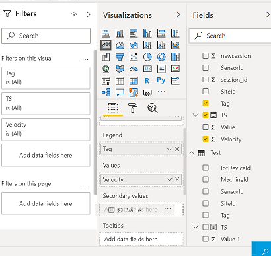
Task: Check the MachineId field checkbox
Action: (x=206, y=179)
